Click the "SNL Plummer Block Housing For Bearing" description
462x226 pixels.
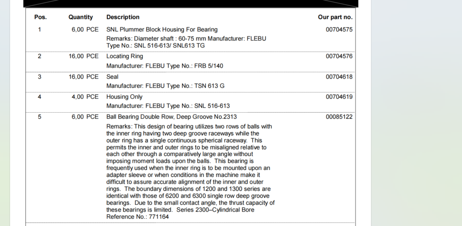(x=162, y=30)
